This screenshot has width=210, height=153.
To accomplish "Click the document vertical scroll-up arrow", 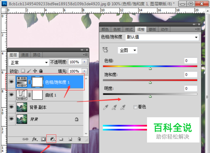I will pos(207,11).
